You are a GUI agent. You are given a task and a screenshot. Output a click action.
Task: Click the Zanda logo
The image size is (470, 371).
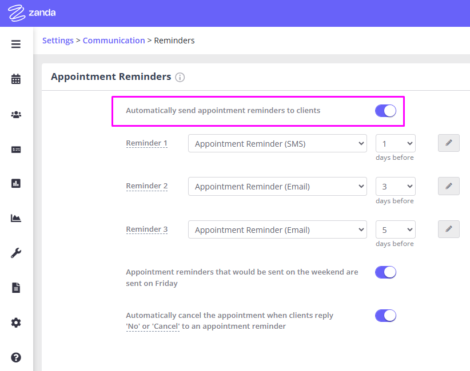click(31, 12)
